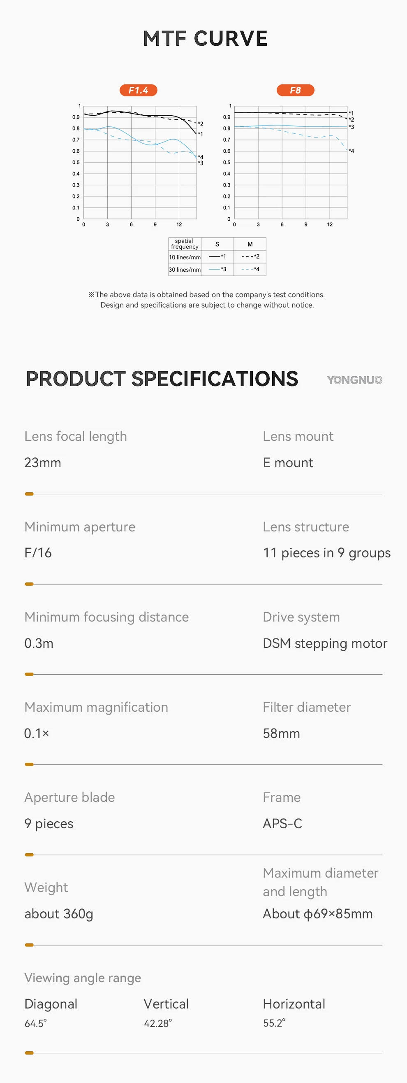This screenshot has height=1083, width=407.
Task: Click the 30 lines/mm legend row
Action: pos(217,270)
